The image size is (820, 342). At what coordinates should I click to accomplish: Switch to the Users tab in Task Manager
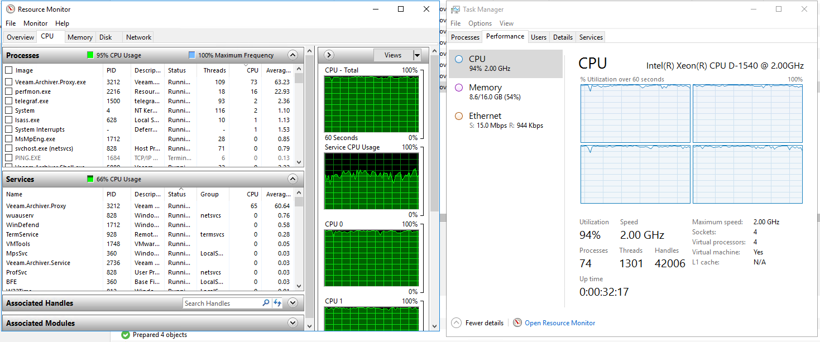(x=539, y=37)
